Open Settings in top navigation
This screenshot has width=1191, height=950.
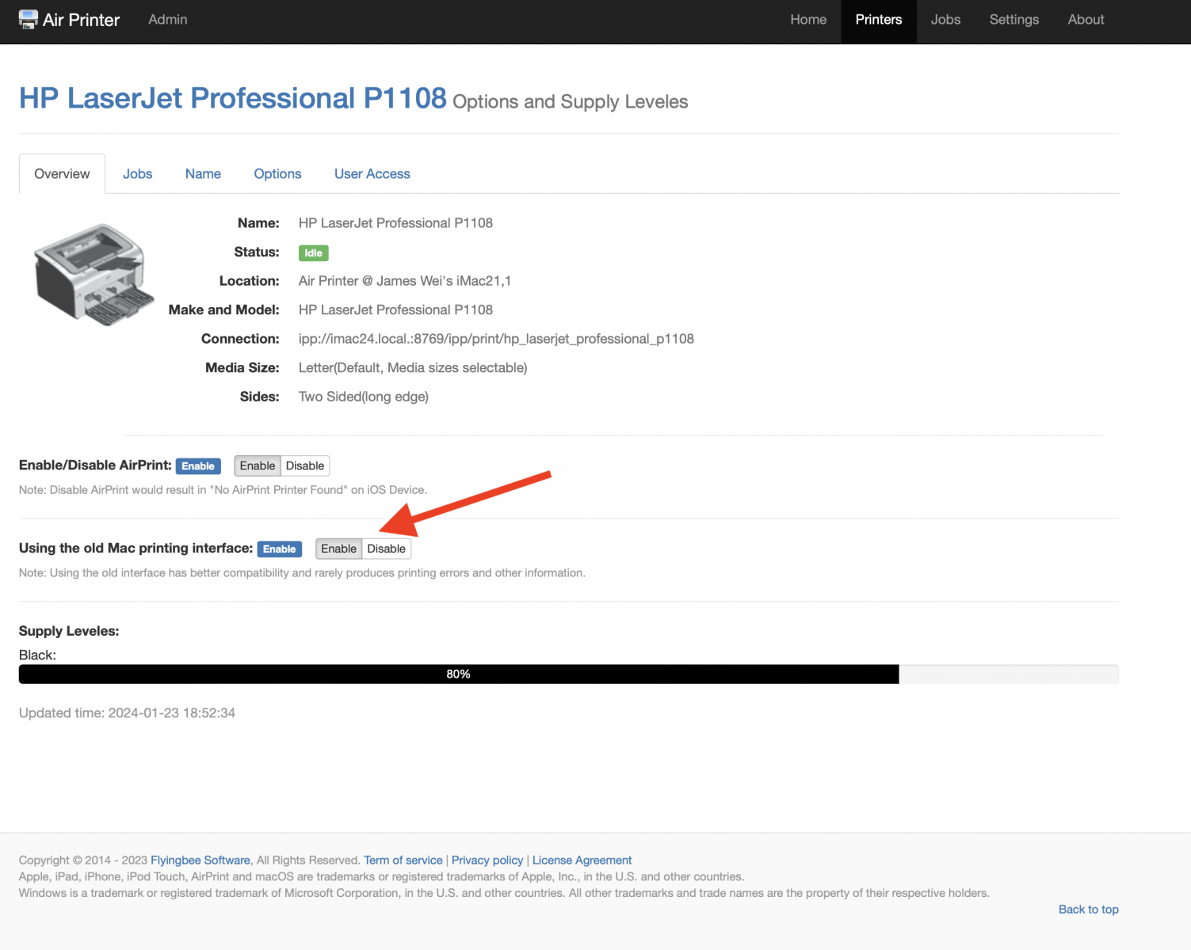[1013, 20]
